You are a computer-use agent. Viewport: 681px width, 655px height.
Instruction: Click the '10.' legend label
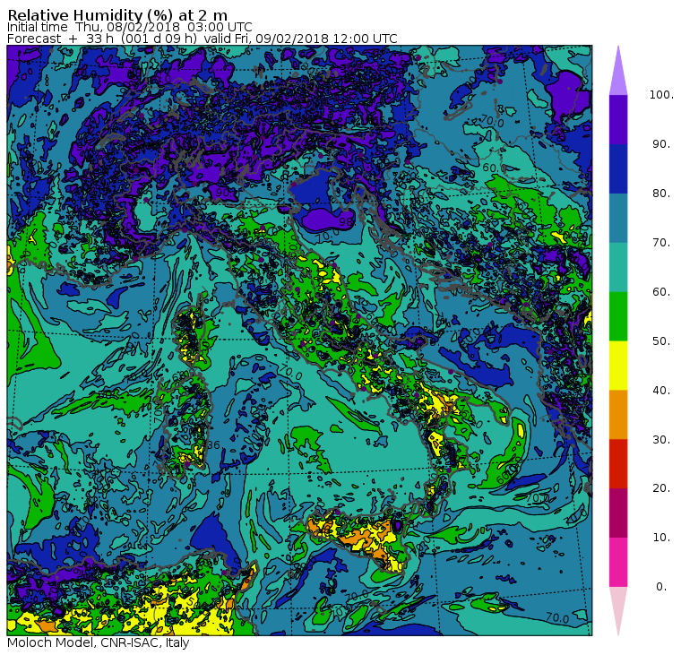point(661,538)
